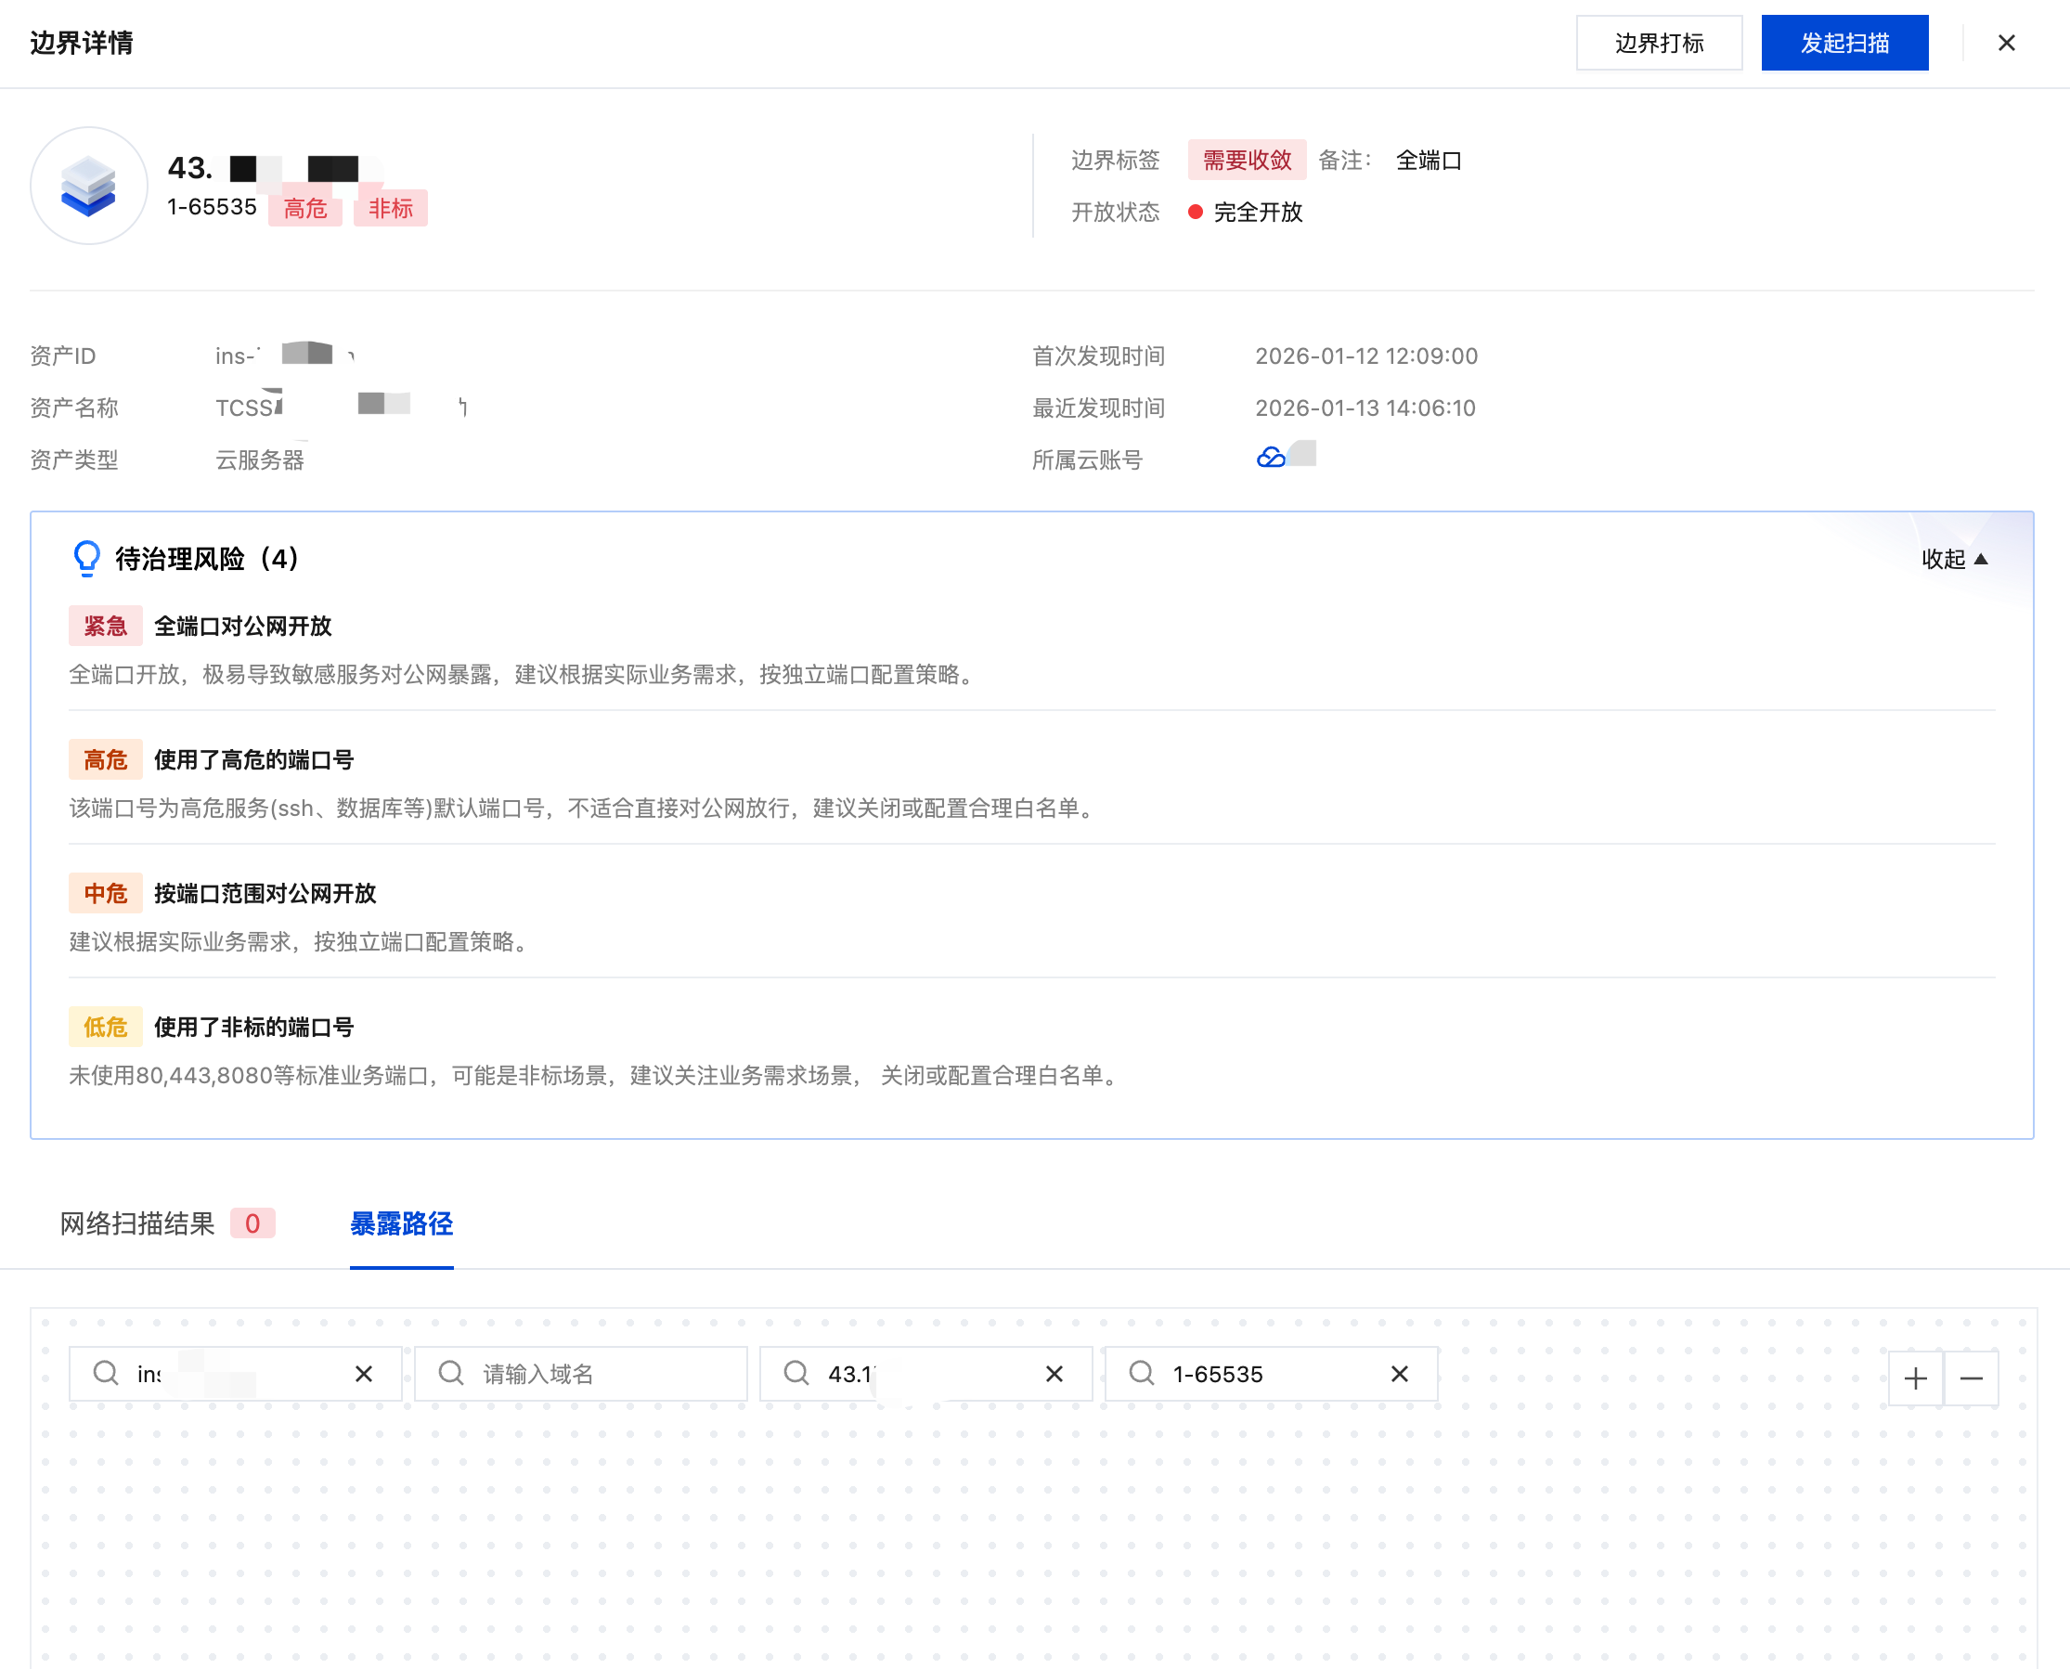Clear the 1-65535 port search field

(x=1399, y=1374)
